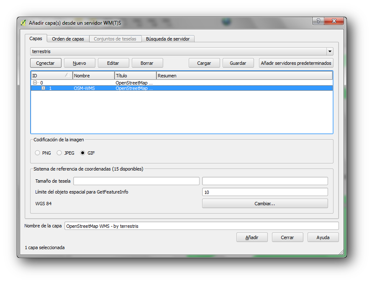The width and height of the screenshot is (372, 283).
Task: Click the second Tamaño de tesela field
Action: coord(265,181)
